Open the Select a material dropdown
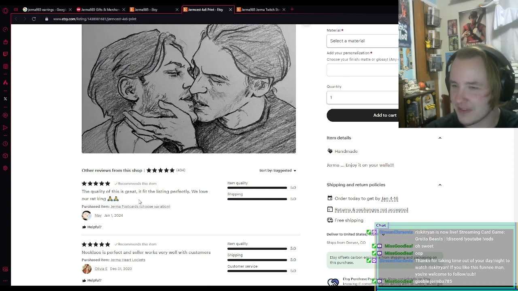The image size is (518, 291). (363, 41)
